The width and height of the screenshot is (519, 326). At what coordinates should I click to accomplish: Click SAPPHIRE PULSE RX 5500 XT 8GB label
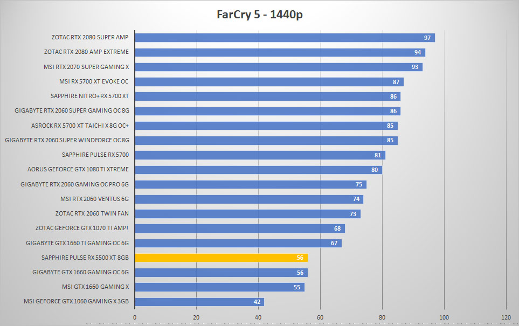85,257
